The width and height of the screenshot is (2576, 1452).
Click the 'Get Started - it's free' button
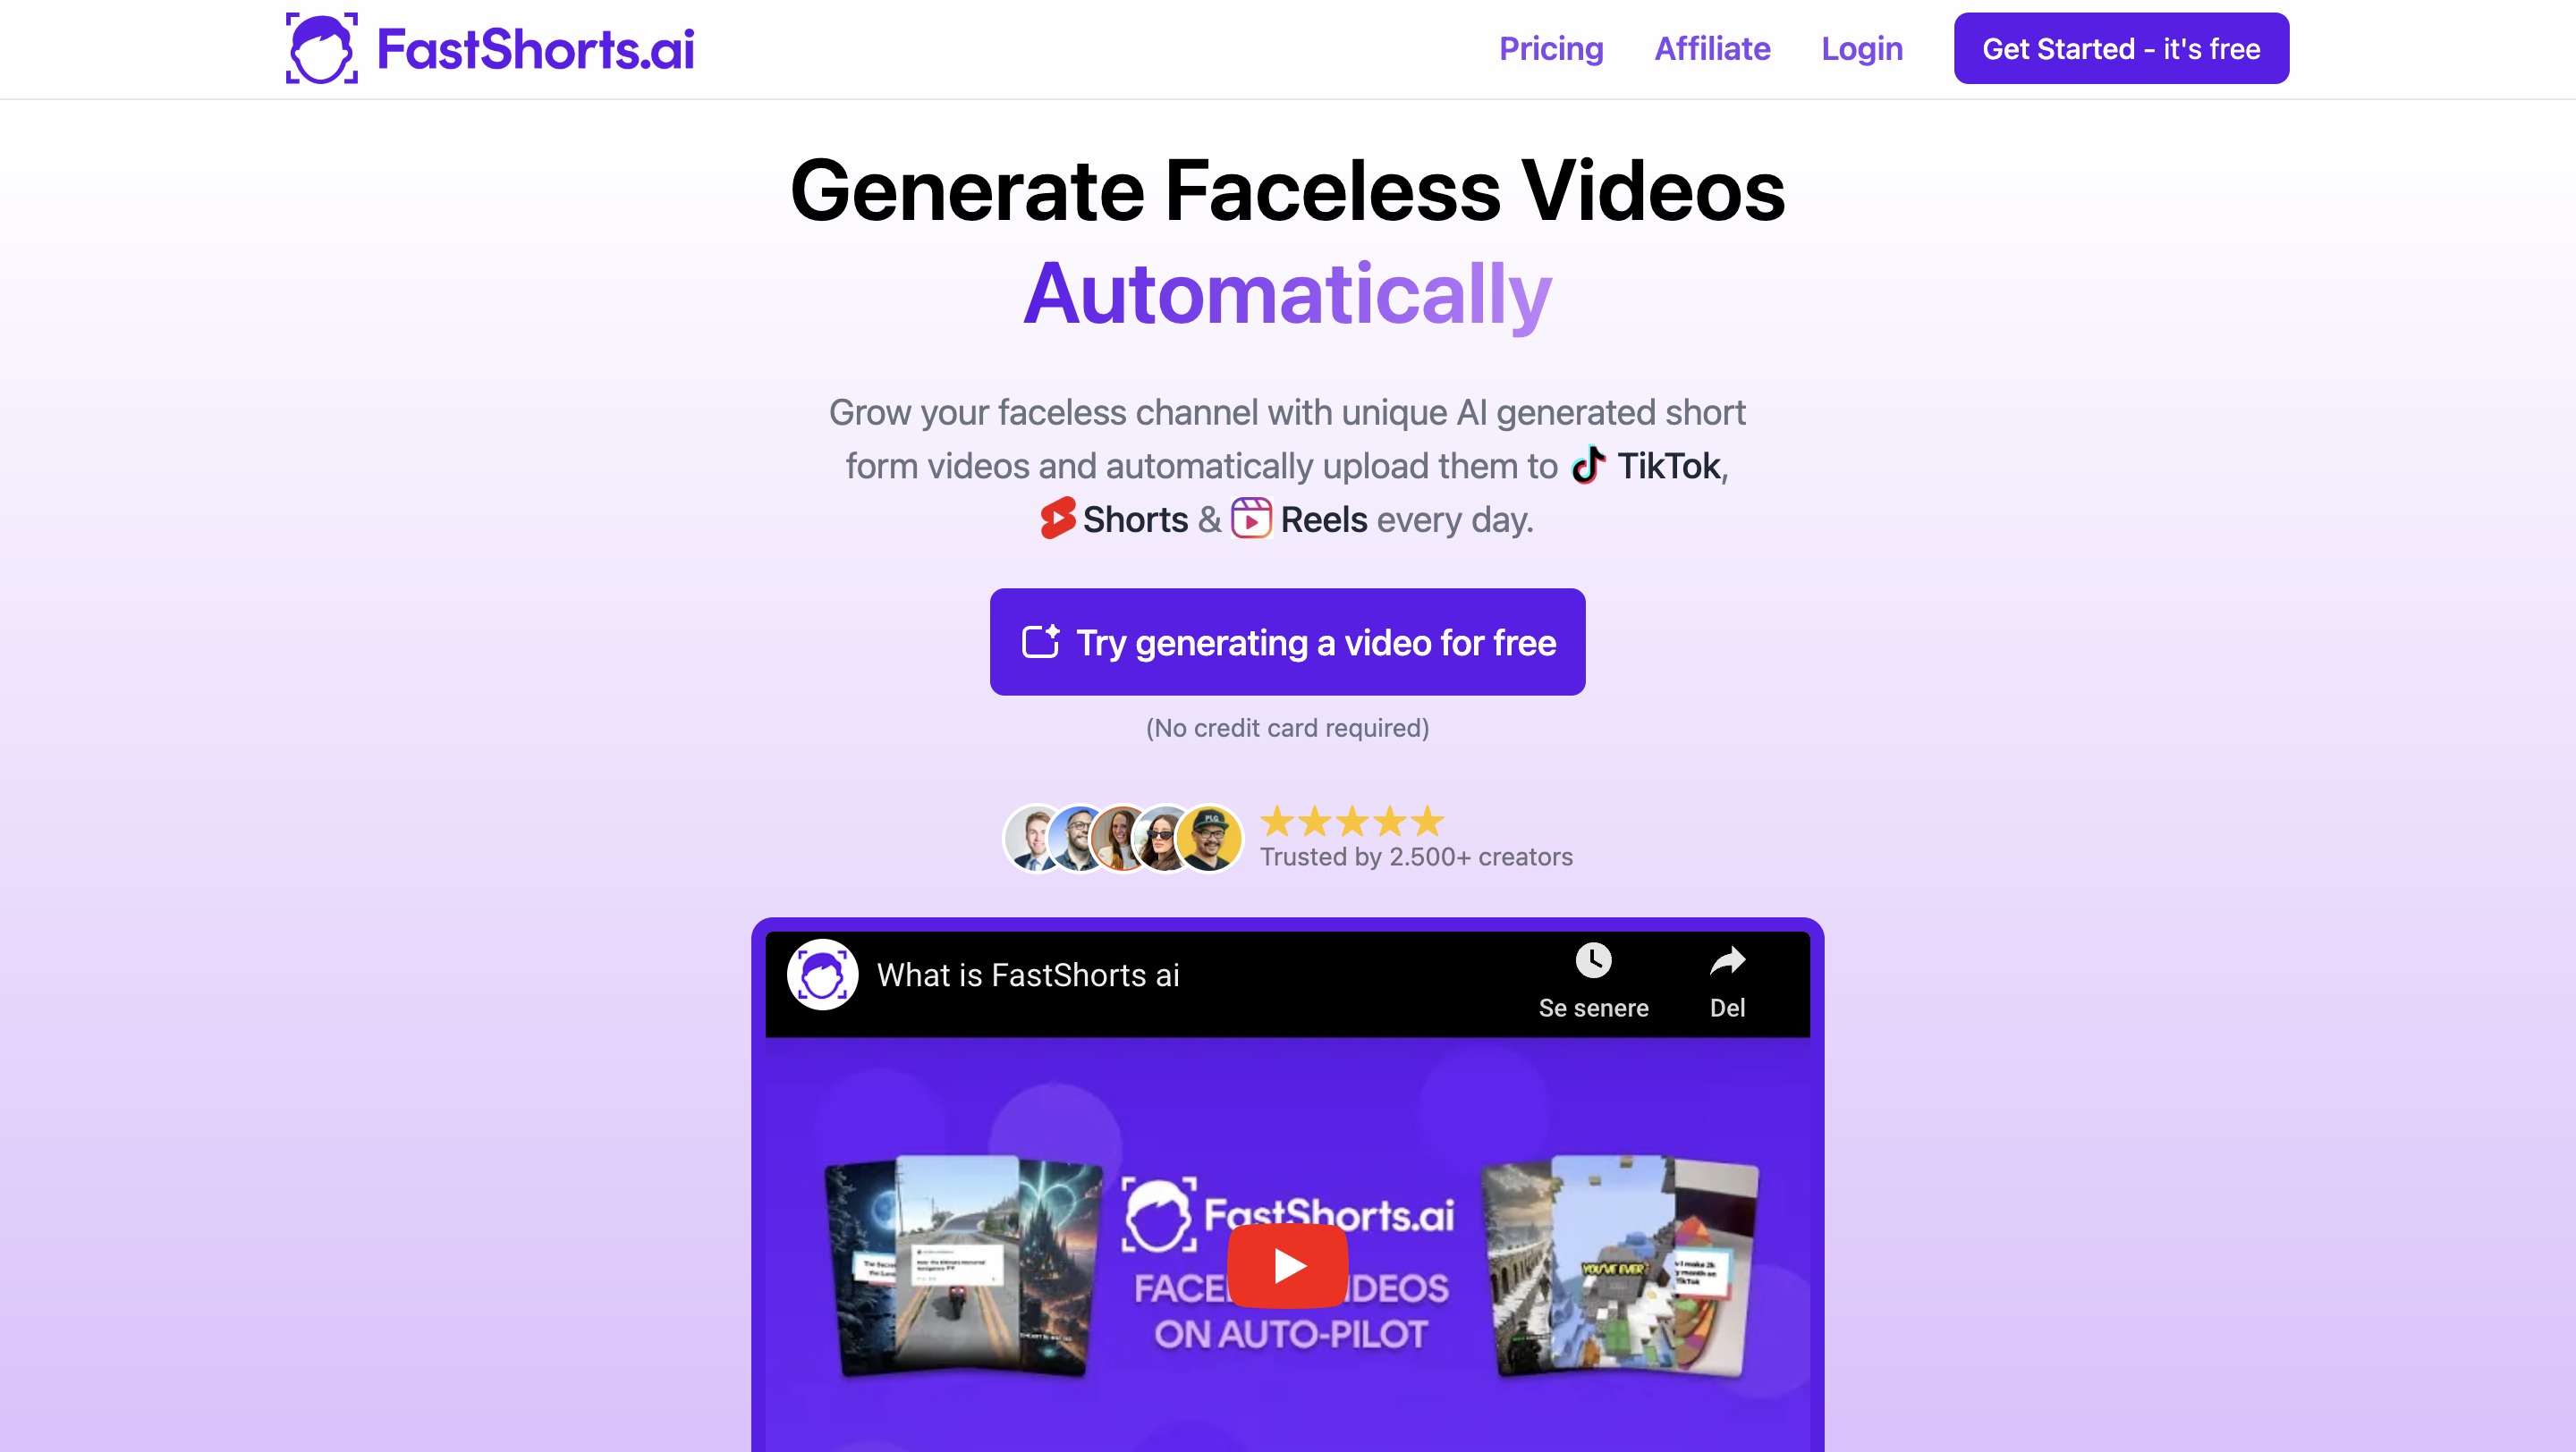tap(2122, 49)
